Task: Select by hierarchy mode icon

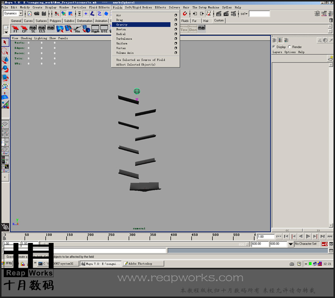Action: tap(57, 14)
